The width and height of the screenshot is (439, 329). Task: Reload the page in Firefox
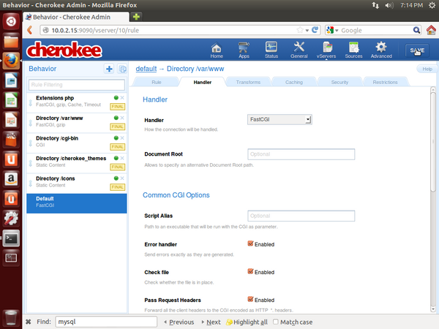tap(315, 30)
